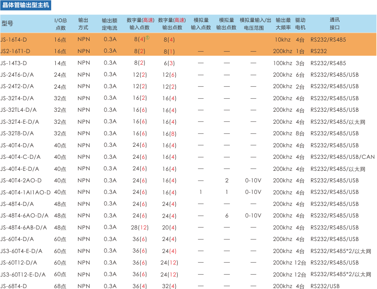Click RS232/RS485/USB/CAN interface cell
Viewport: 377px width, 289px height.
(342, 157)
